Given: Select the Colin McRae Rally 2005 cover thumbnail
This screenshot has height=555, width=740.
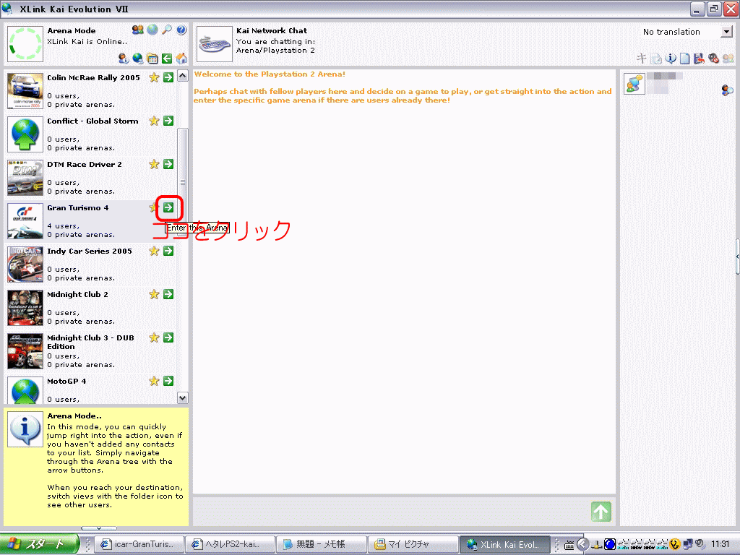Looking at the screenshot, I should tap(25, 91).
